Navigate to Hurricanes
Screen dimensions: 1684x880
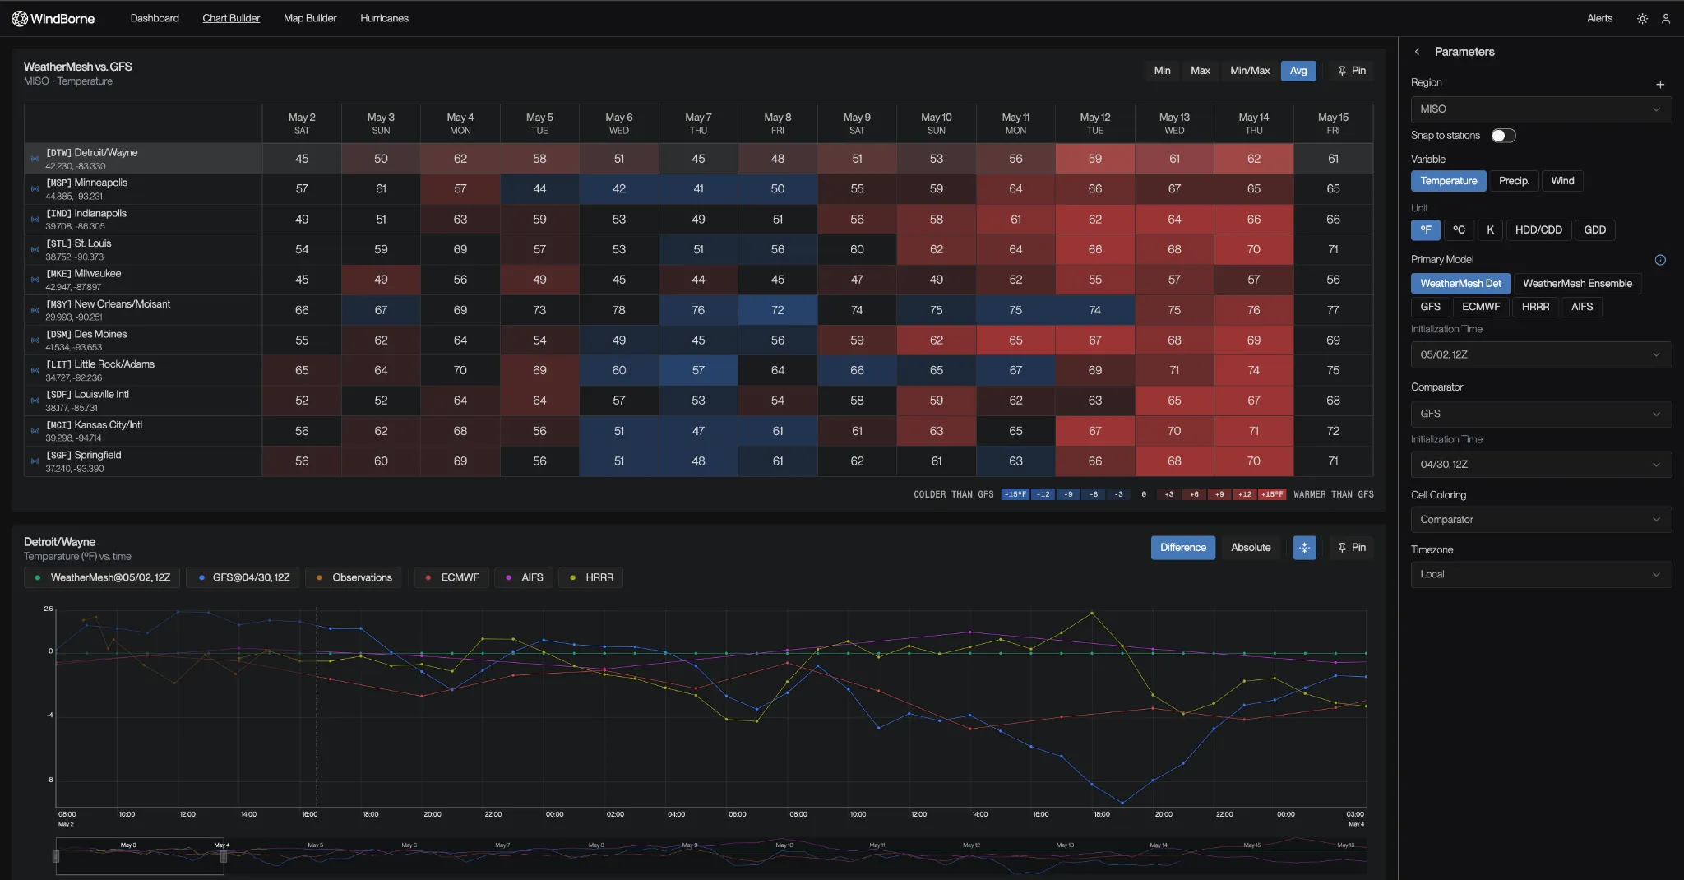pos(384,18)
